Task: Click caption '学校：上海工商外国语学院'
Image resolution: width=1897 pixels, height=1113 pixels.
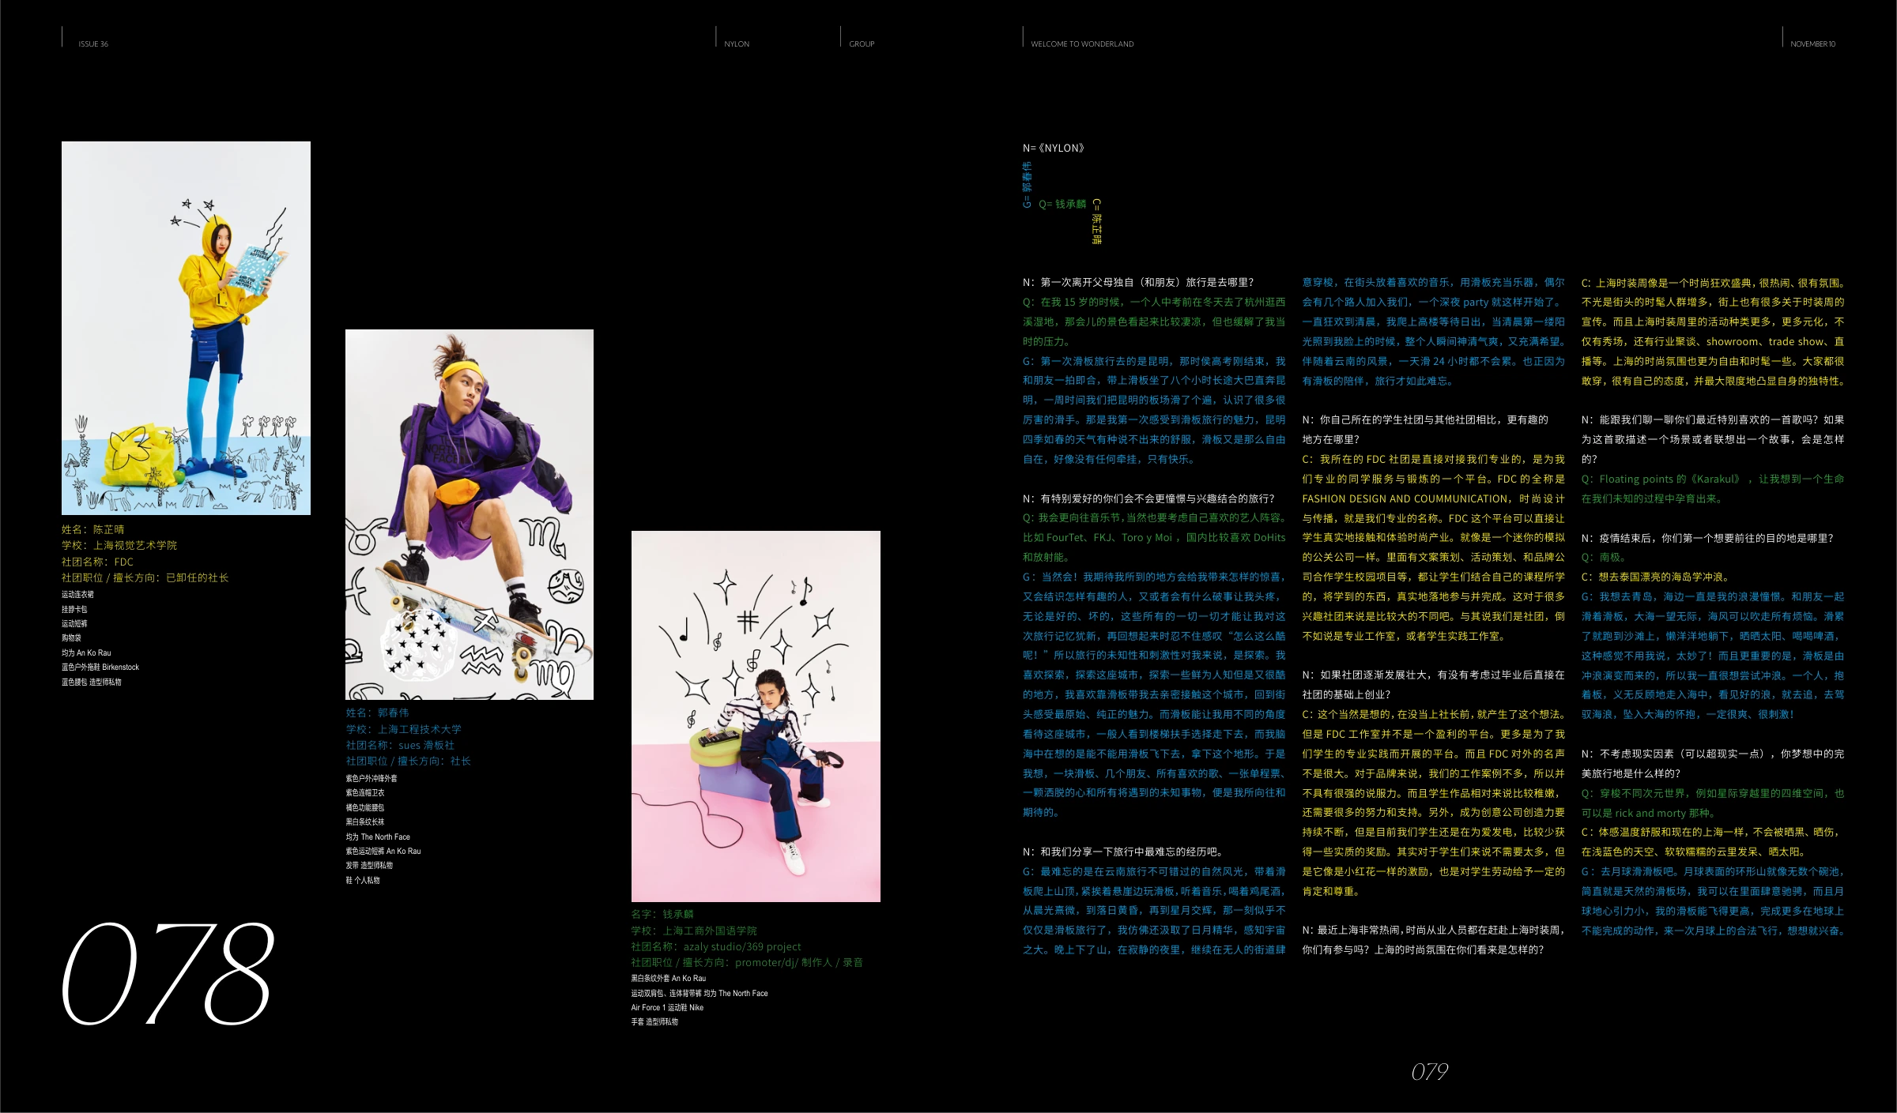Action: pyautogui.click(x=694, y=931)
